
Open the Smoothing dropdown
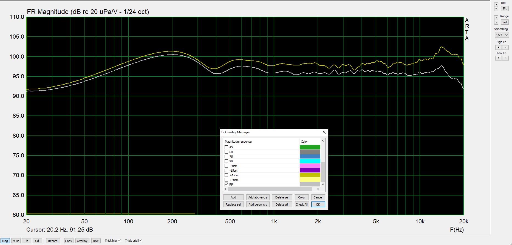pos(502,35)
